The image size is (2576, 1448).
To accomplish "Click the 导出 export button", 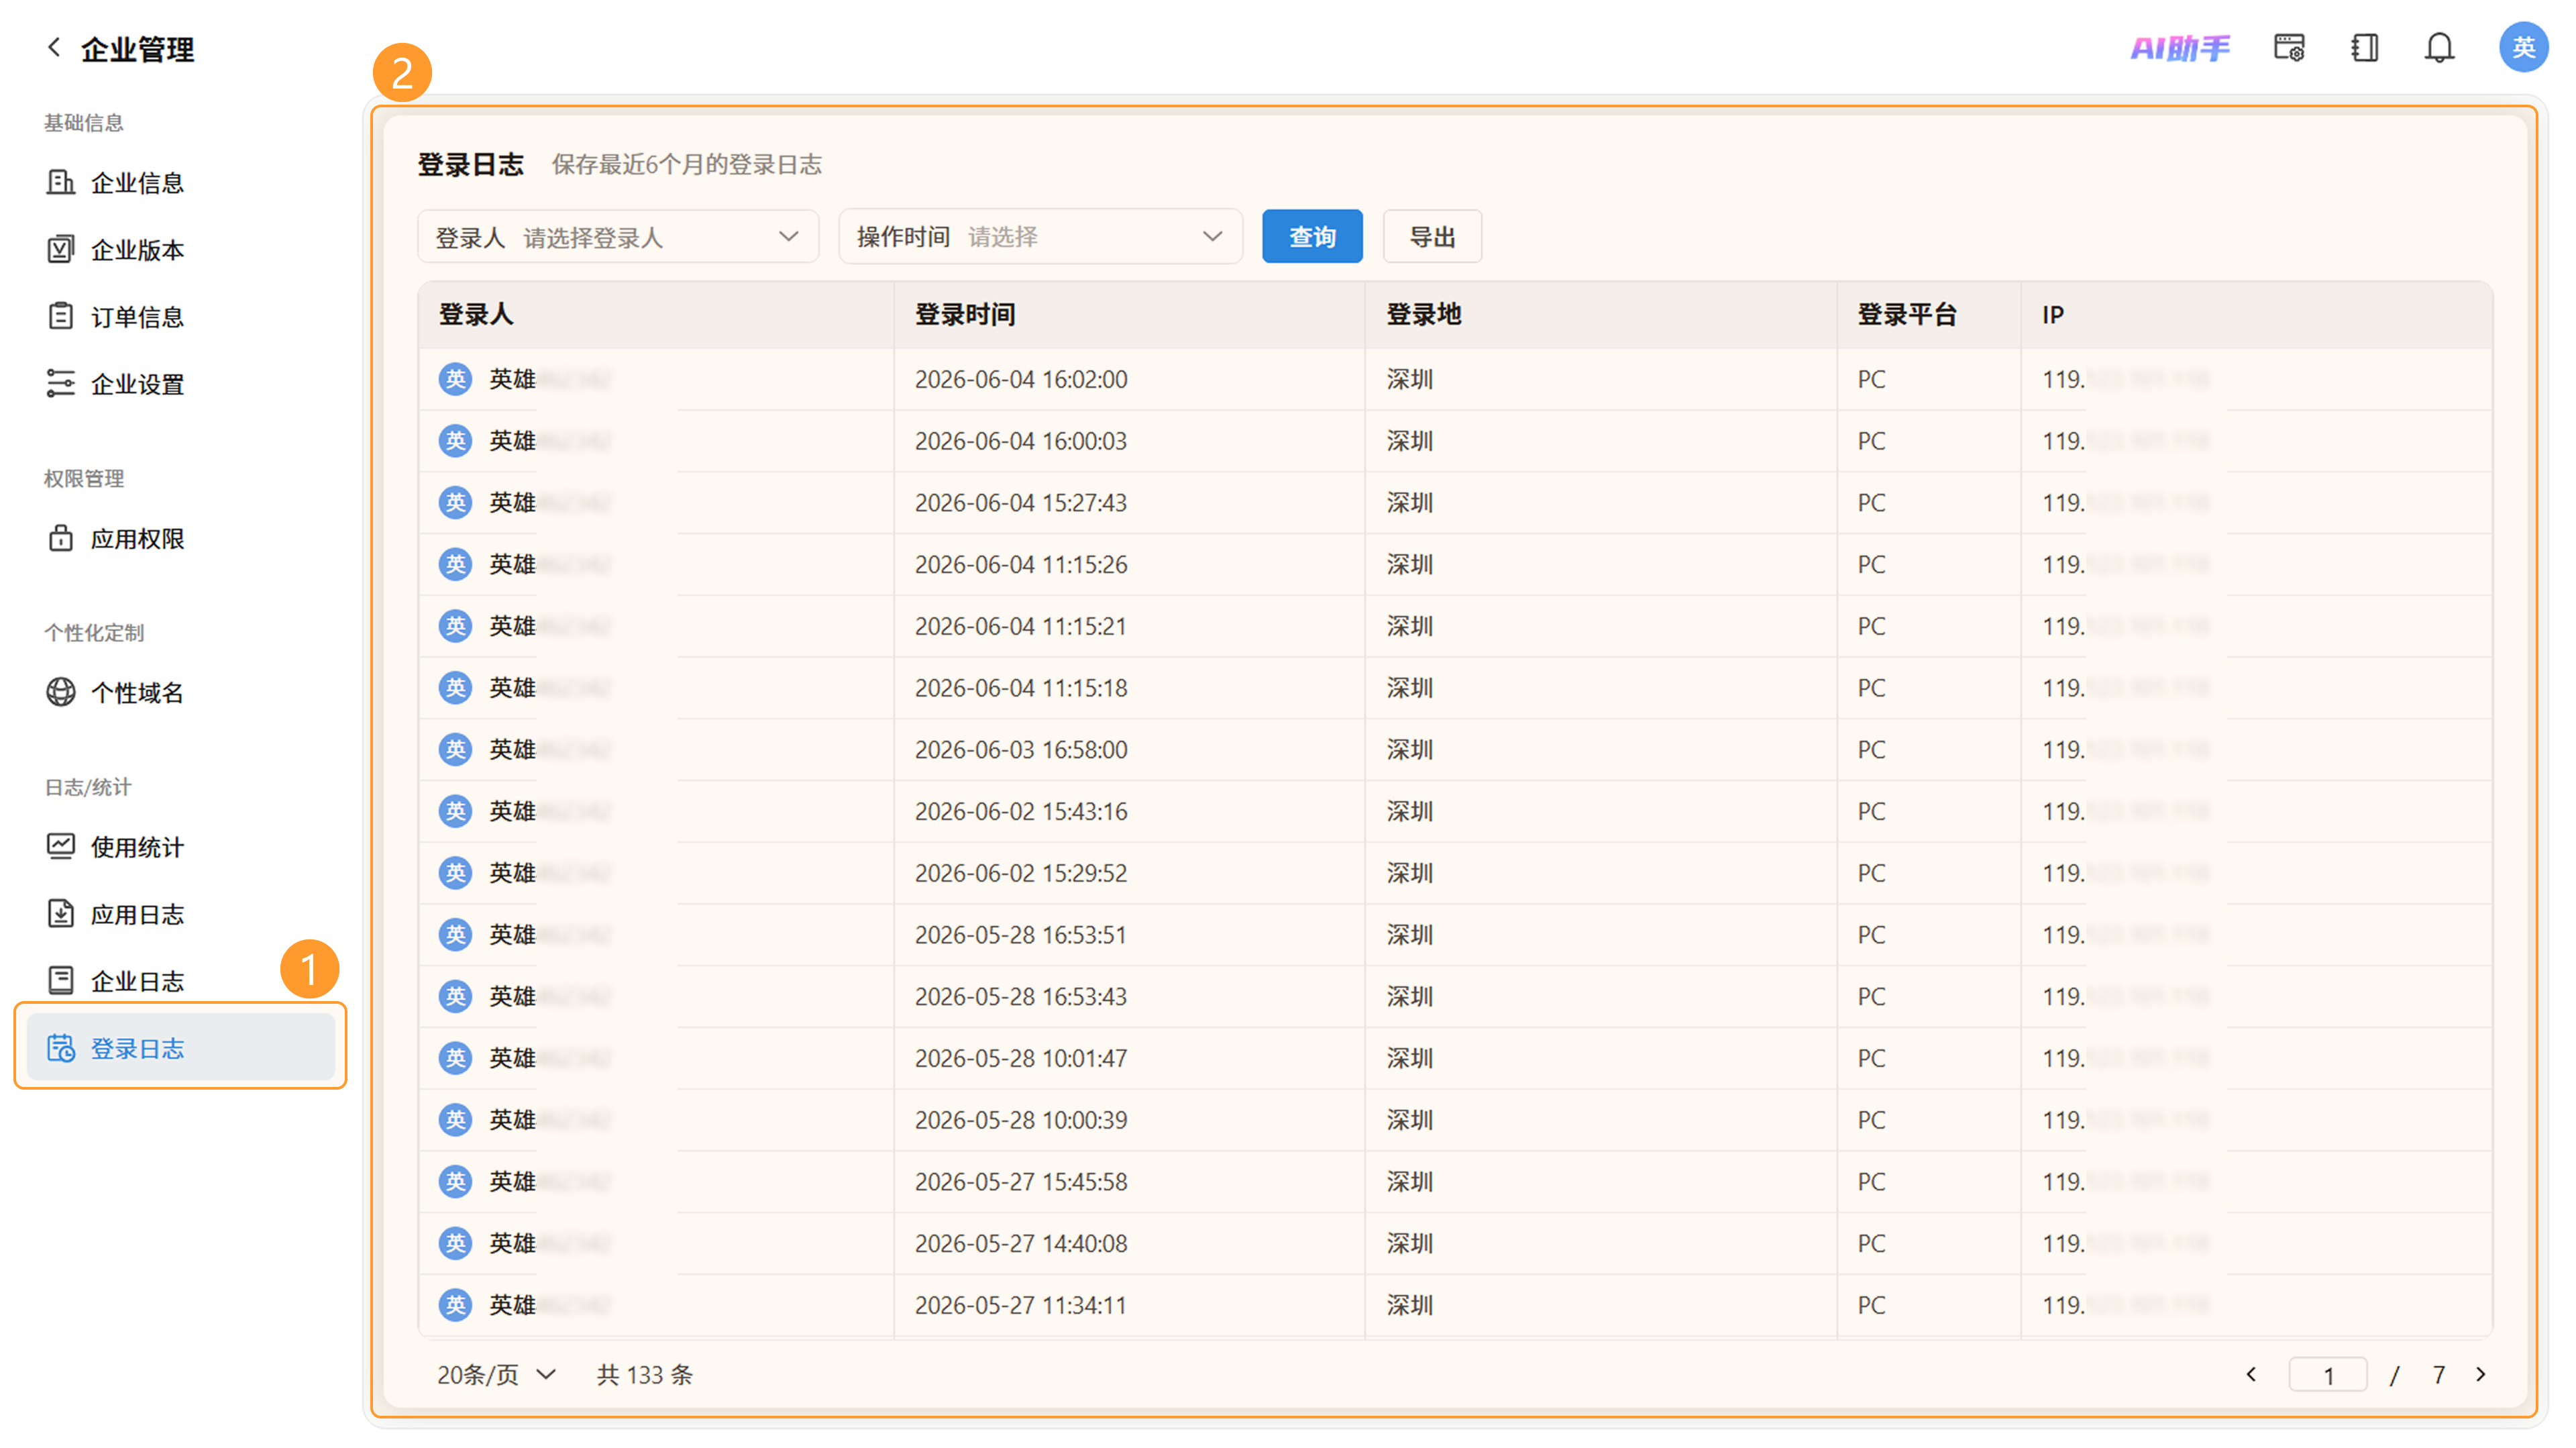I will tap(1432, 237).
